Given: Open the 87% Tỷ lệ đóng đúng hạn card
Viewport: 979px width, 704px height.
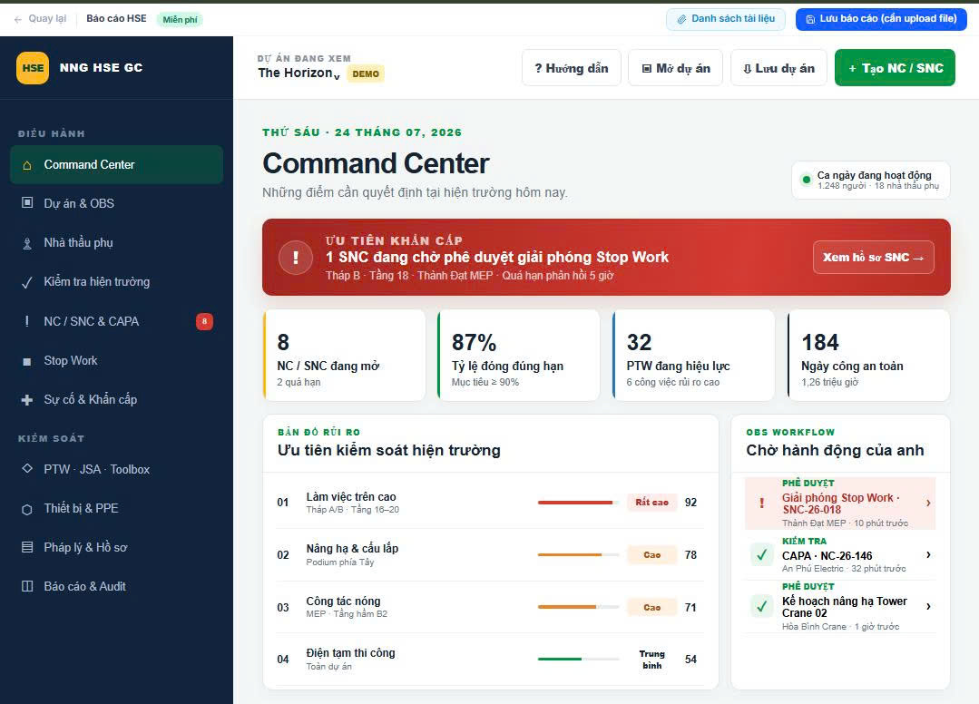Looking at the screenshot, I should pos(519,355).
